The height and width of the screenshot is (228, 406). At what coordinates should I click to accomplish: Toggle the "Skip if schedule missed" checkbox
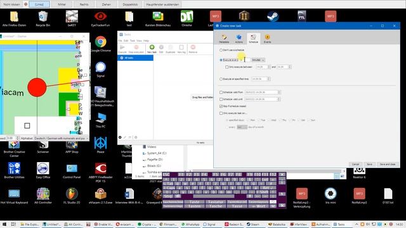pyautogui.click(x=221, y=106)
